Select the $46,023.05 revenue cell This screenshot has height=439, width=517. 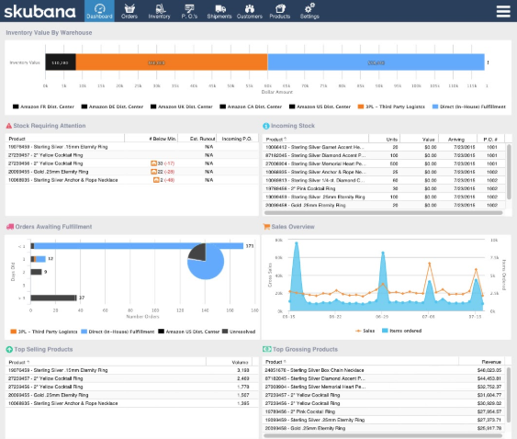point(489,370)
